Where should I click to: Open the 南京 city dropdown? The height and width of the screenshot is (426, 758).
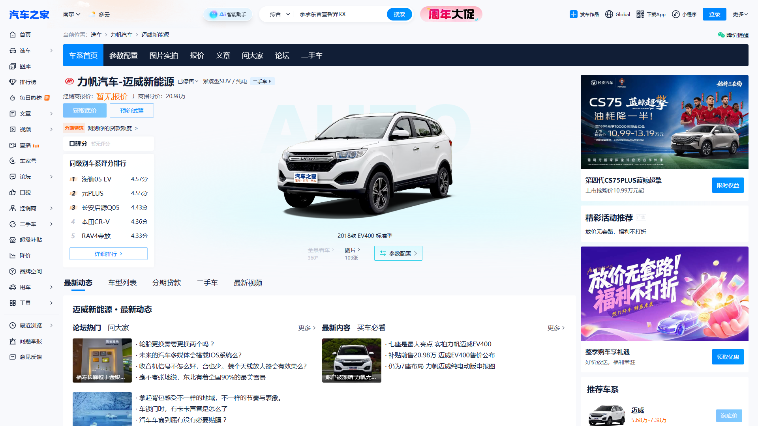[72, 14]
